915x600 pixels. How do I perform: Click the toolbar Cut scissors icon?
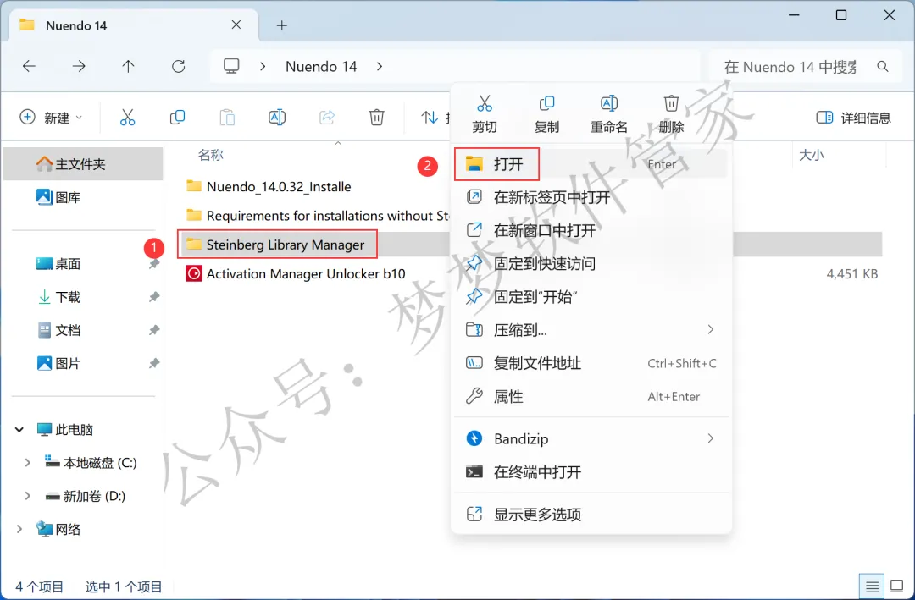[x=127, y=117]
